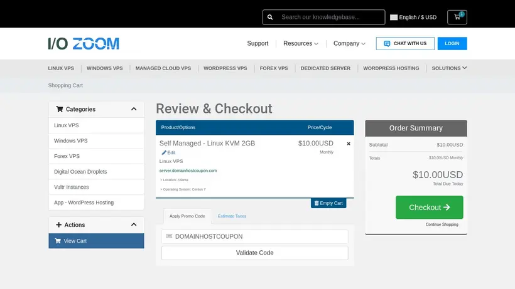Open Forex VPS in navigation bar
This screenshot has height=289, width=515.
click(x=274, y=68)
